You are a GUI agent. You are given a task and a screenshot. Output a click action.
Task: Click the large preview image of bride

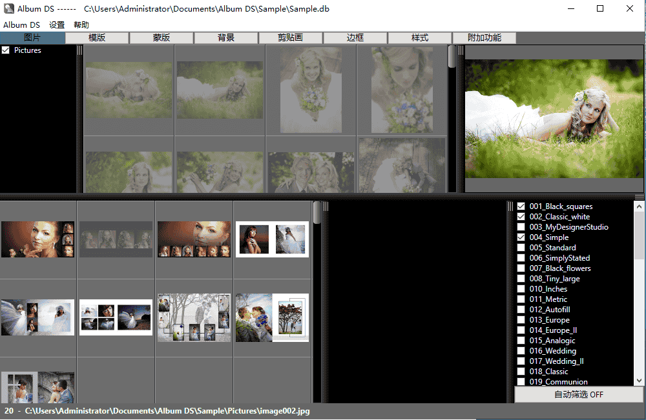coord(554,119)
